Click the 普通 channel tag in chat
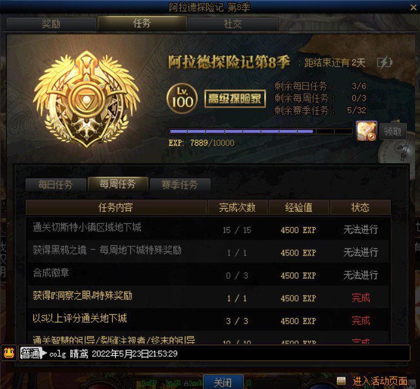The image size is (420, 389). tap(32, 353)
